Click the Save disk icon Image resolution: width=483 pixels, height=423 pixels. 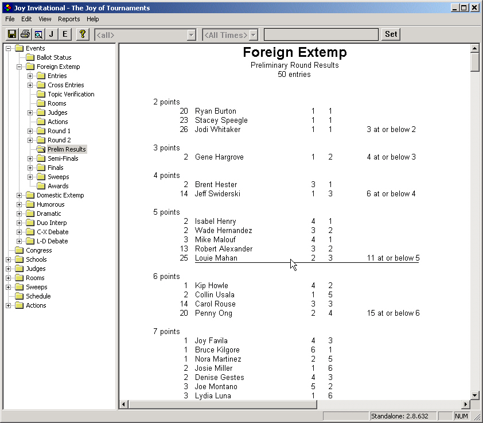click(x=11, y=34)
